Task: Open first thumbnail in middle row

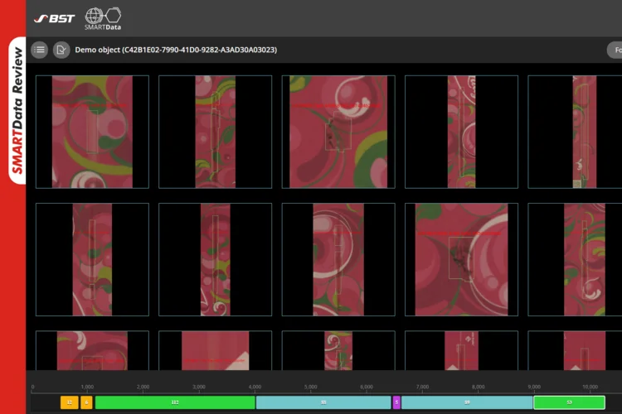Action: tap(92, 259)
